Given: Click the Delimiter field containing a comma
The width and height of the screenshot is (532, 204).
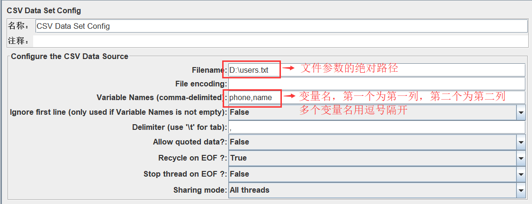Looking at the screenshot, I should [377, 127].
